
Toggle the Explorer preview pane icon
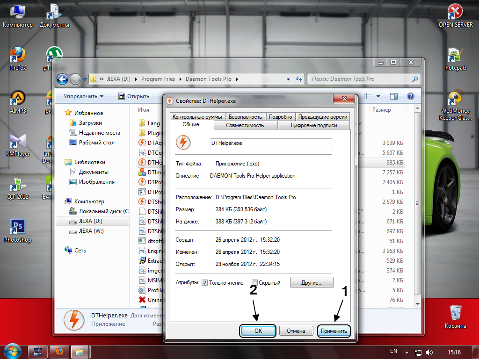coord(394,96)
